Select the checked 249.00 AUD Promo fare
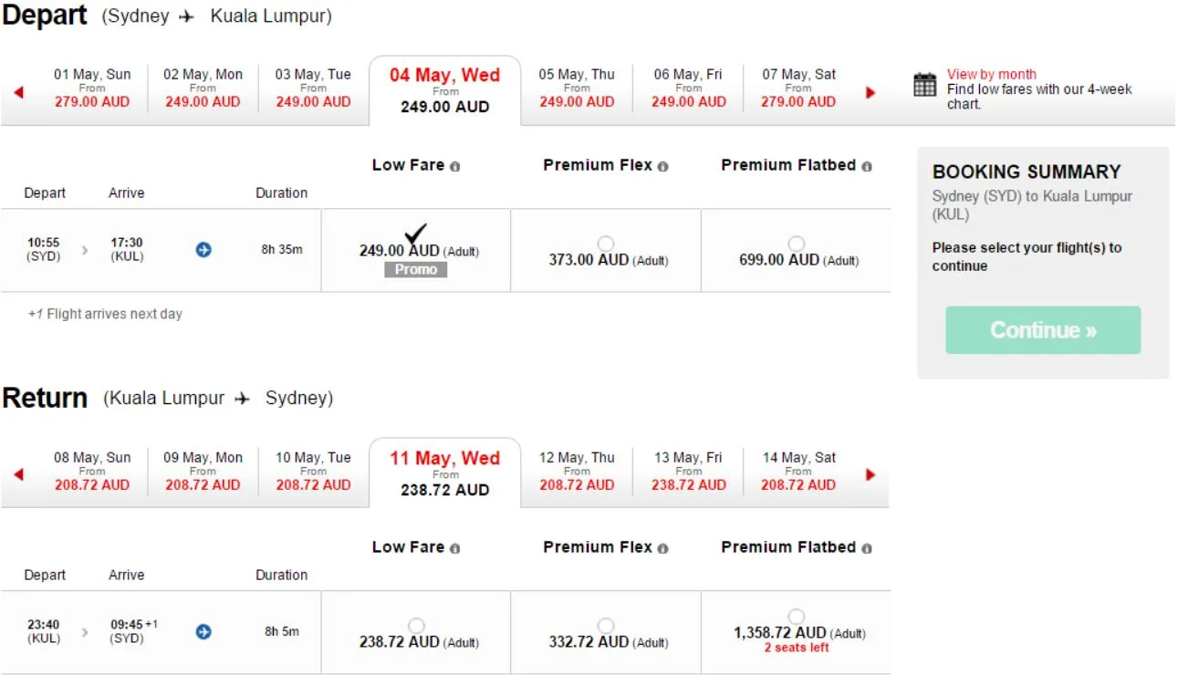The width and height of the screenshot is (1178, 675). point(415,235)
